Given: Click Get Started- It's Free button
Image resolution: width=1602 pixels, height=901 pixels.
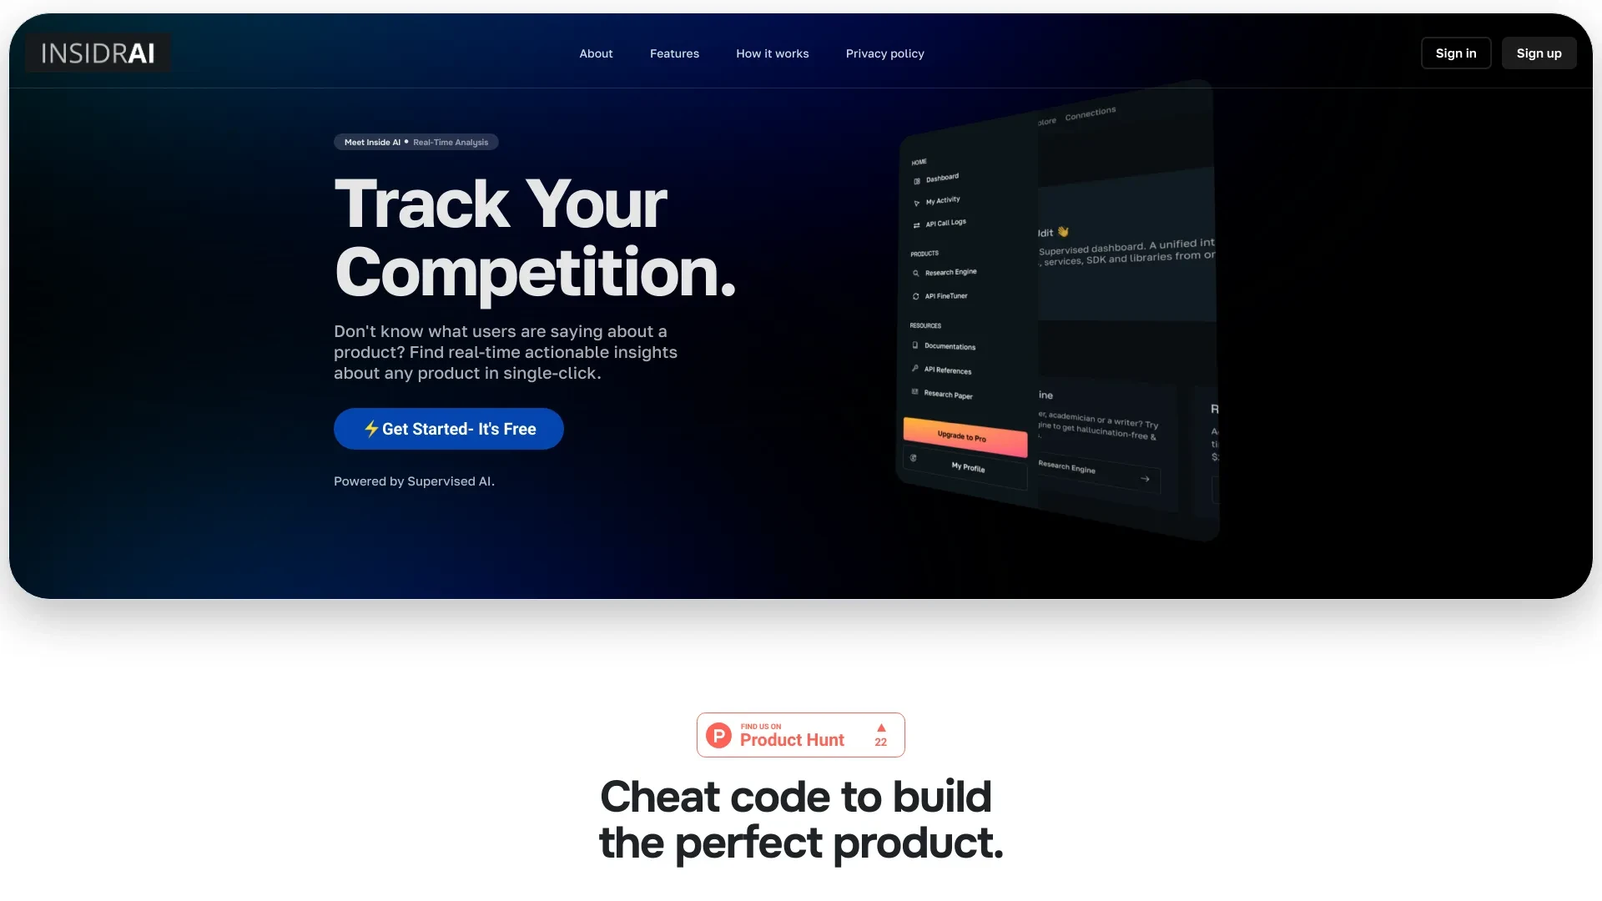Looking at the screenshot, I should point(449,428).
